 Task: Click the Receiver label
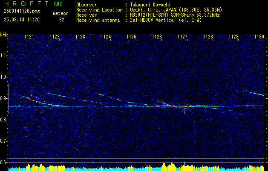pyautogui.click(x=86, y=15)
